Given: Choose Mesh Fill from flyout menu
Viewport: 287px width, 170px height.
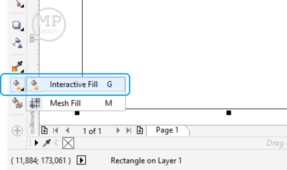Looking at the screenshot, I should [x=76, y=103].
